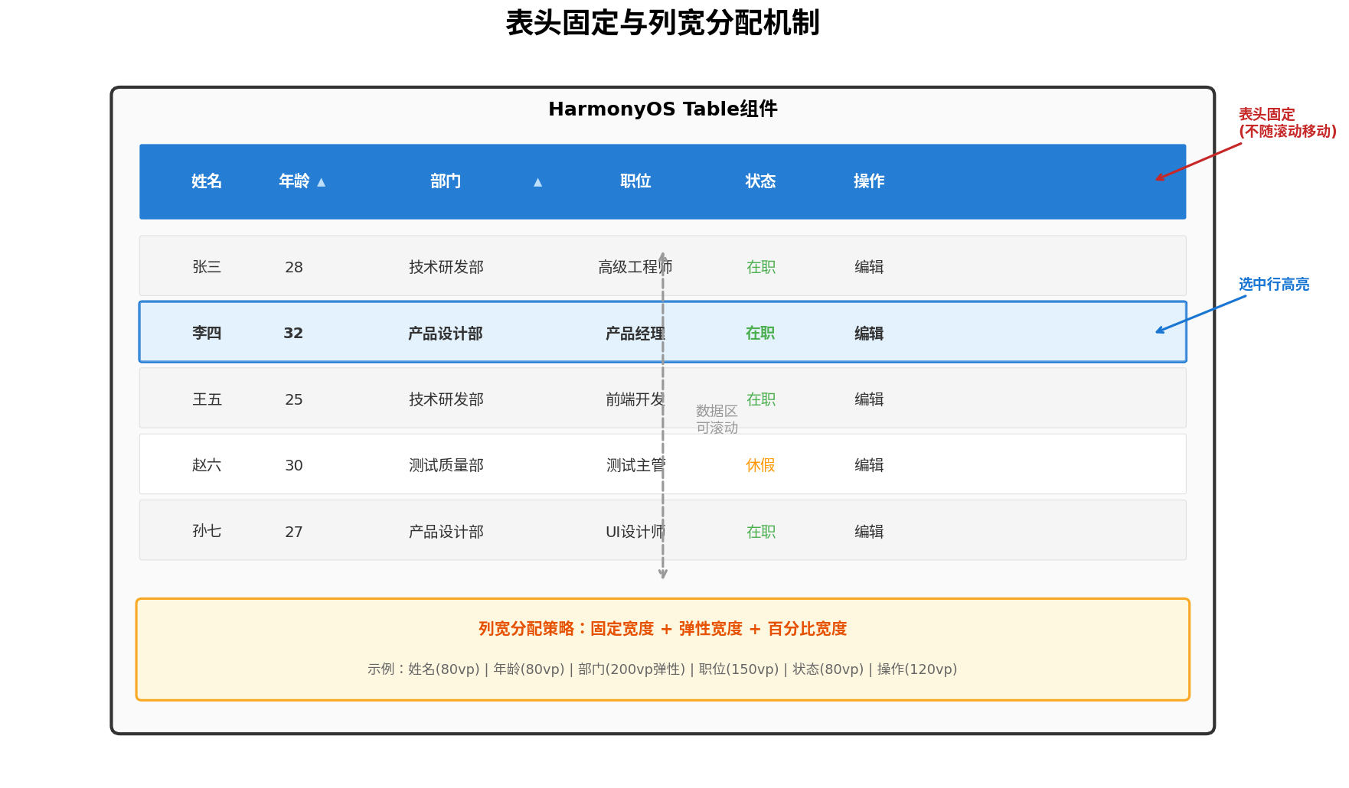Click the 产品经理 position cell

pyautogui.click(x=635, y=334)
